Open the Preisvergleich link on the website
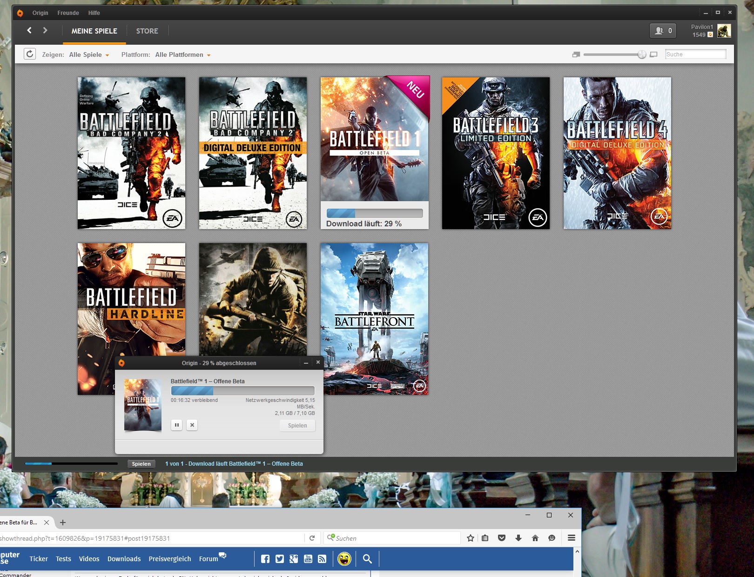754x577 pixels. [x=170, y=559]
